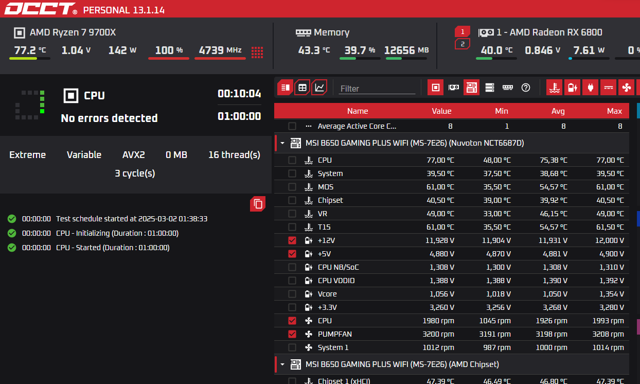Click the Vcore row voltage icon
This screenshot has width=640, height=384.
[x=309, y=294]
